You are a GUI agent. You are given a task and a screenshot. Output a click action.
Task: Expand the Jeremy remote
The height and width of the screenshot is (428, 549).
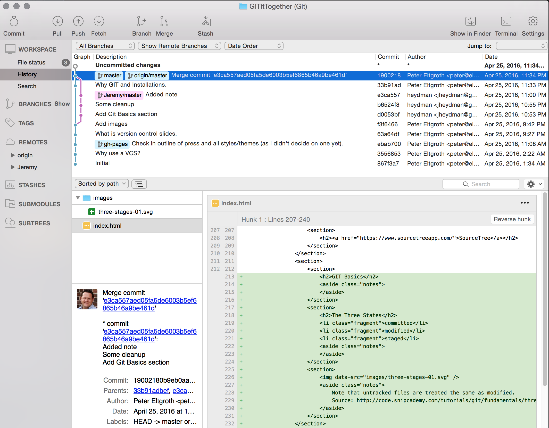coord(13,167)
